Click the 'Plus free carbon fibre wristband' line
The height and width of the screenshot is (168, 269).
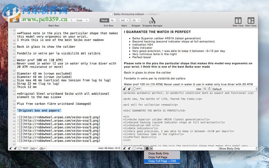click(54, 104)
